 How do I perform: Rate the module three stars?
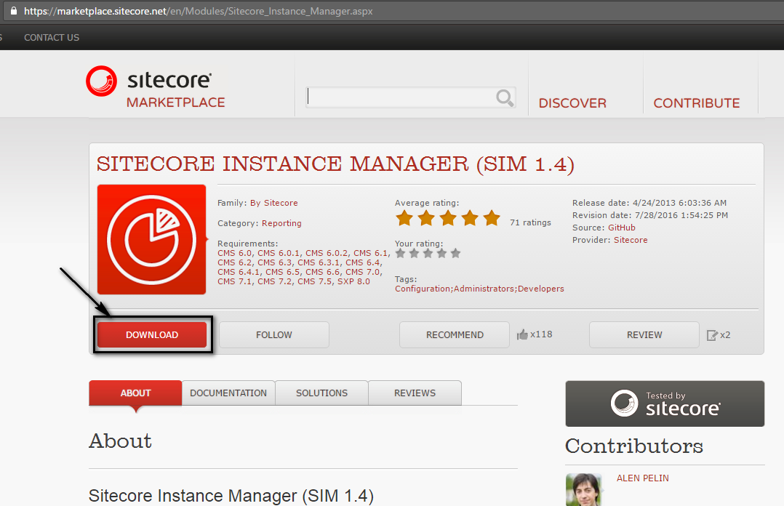(x=428, y=253)
